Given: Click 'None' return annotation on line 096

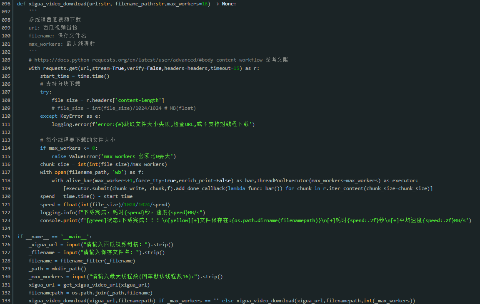Looking at the screenshot, I should point(228,4).
